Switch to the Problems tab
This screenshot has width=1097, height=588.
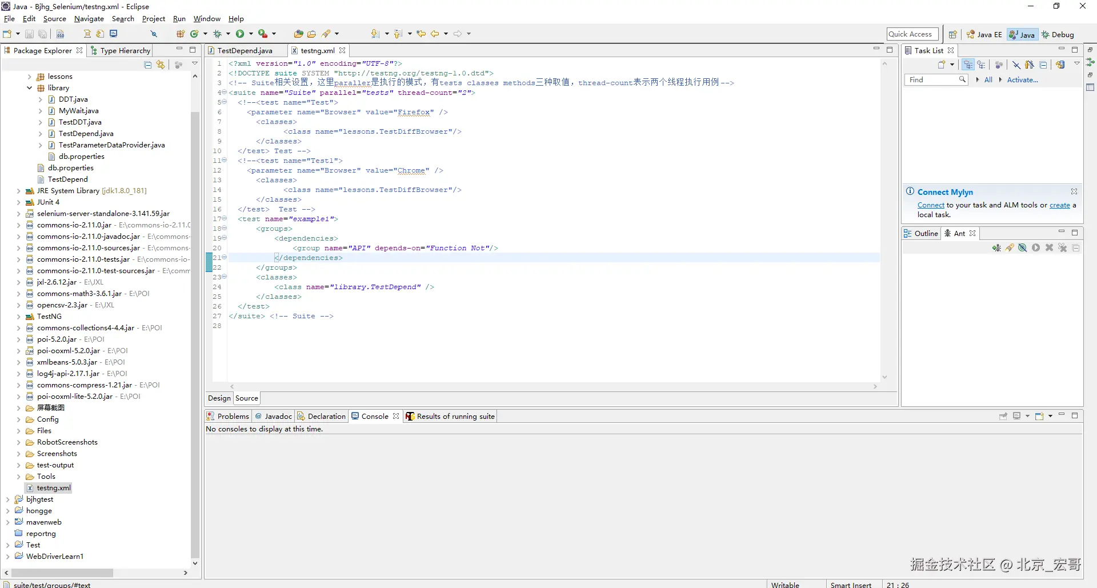pyautogui.click(x=228, y=416)
